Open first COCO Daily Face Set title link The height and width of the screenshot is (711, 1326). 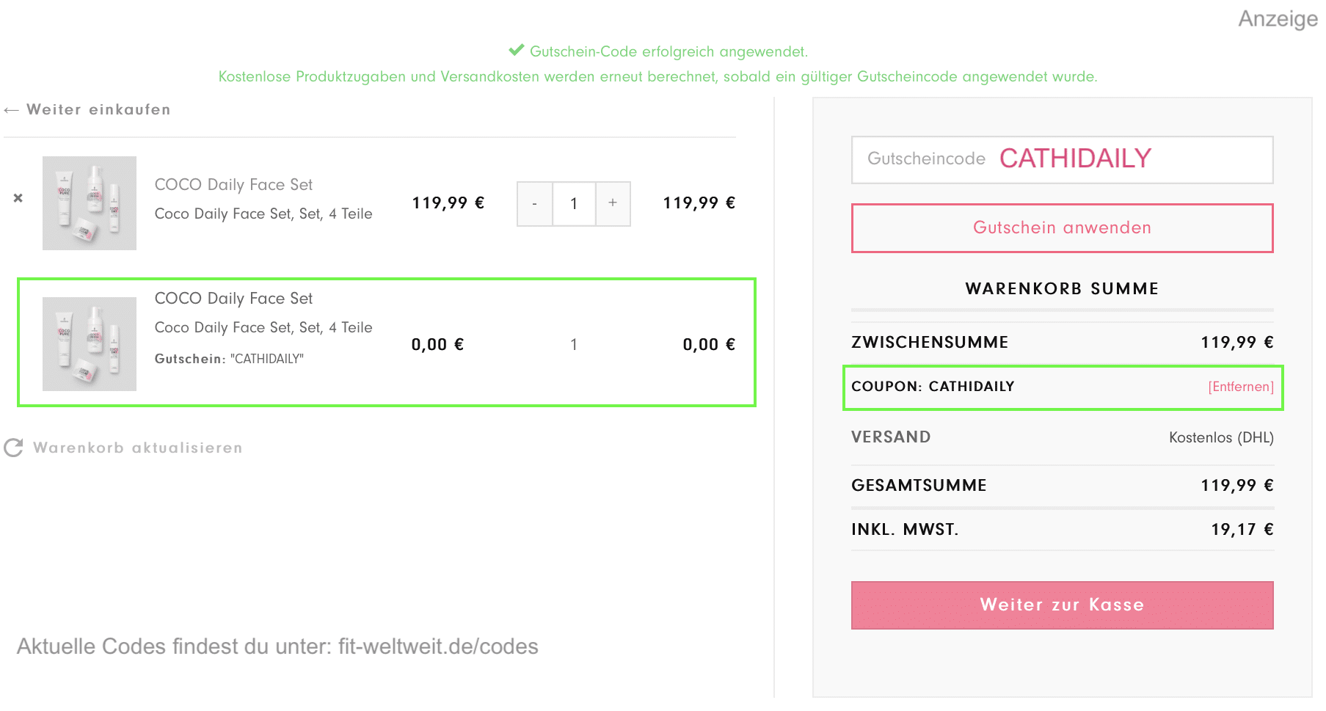[233, 185]
